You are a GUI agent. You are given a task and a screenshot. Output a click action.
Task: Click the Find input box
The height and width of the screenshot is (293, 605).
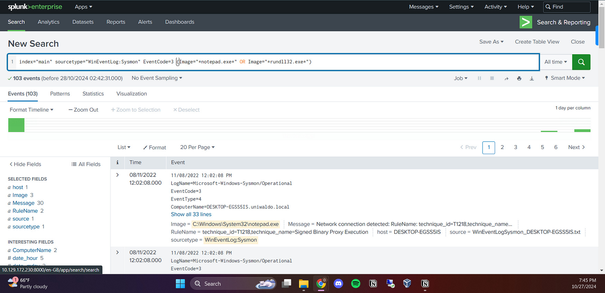coord(567,7)
